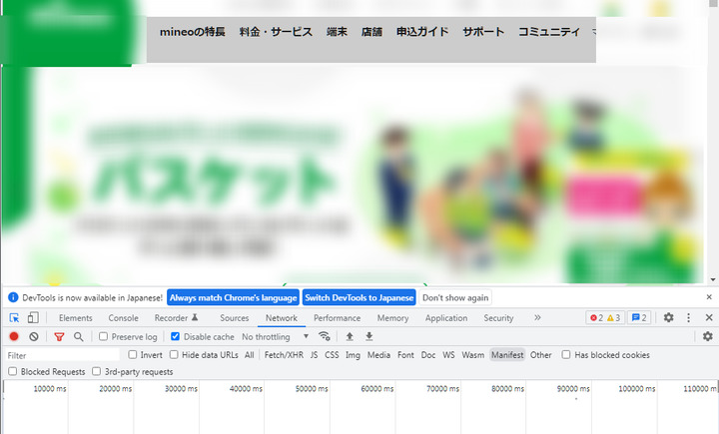Enable the Preserve log checkbox

pos(104,337)
